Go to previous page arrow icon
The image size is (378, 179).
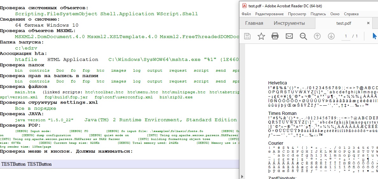[x=317, y=36]
